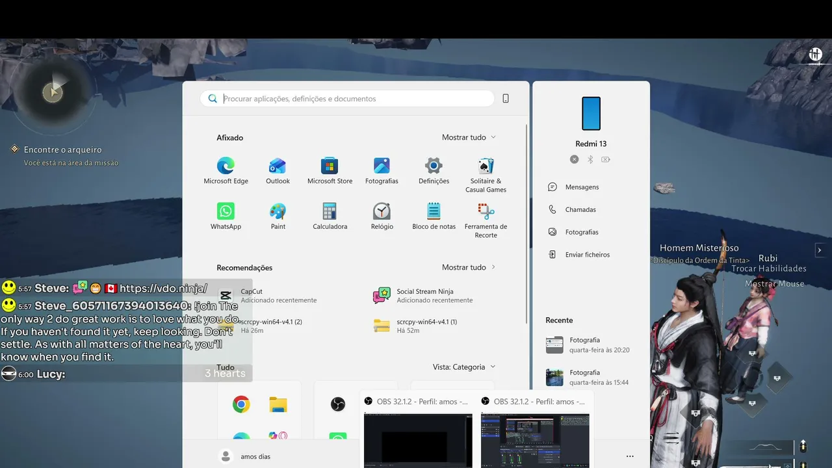Viewport: 832px width, 468px height.
Task: Click the quest marker icon beside Encontre o arqueiro
Action: [x=14, y=149]
